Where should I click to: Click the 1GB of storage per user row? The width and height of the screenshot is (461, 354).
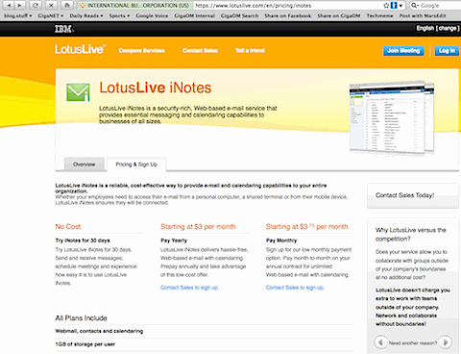pos(205,344)
